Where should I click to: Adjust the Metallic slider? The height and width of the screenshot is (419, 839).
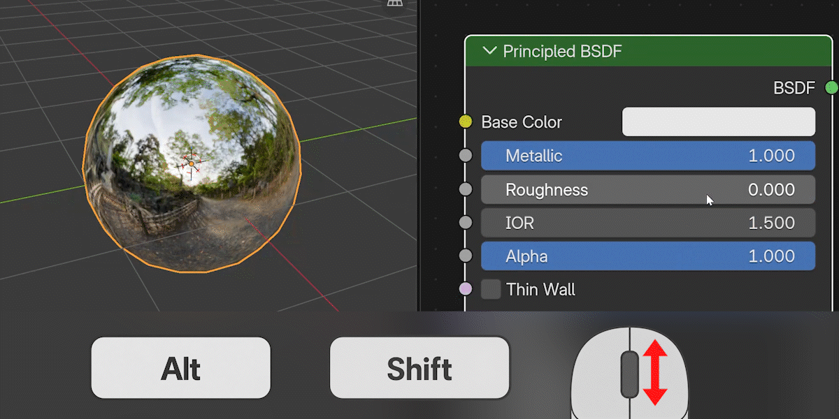[648, 156]
